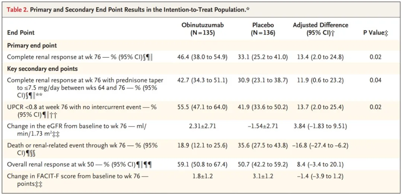Click the 13.4 (2.0 to 24.8) difference cell
The image size is (402, 194).
click(320, 57)
